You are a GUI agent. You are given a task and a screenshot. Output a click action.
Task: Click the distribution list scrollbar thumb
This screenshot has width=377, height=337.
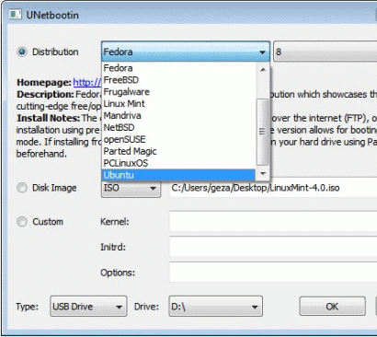tap(263, 132)
